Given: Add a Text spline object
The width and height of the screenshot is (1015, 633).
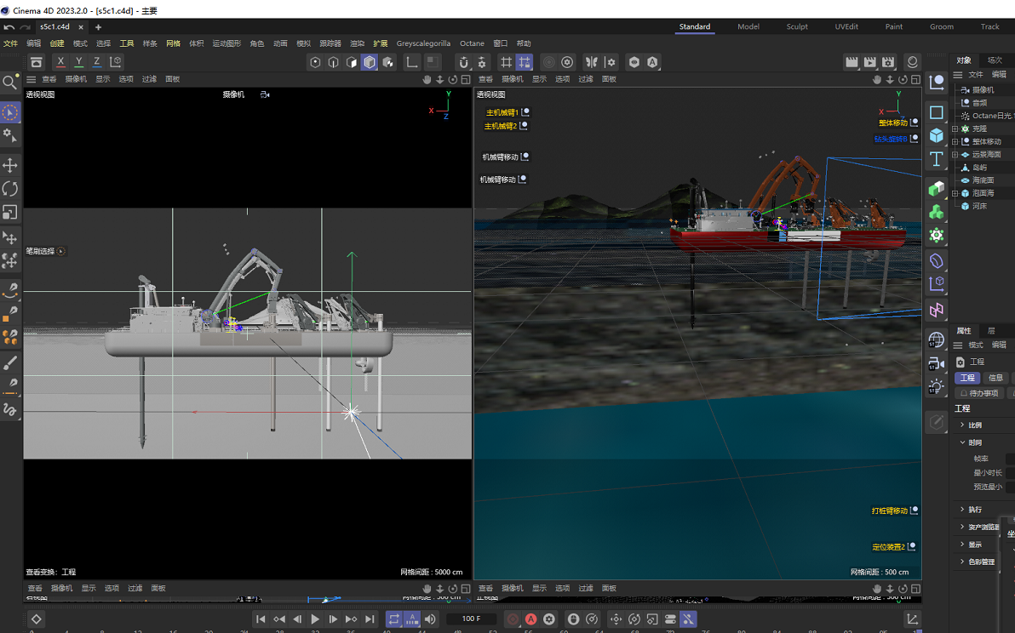Looking at the screenshot, I should click(936, 159).
